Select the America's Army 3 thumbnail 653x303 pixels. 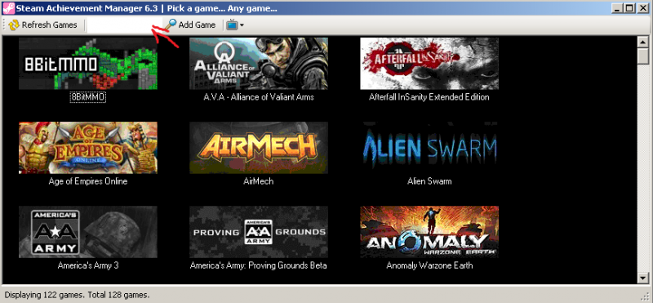(x=88, y=232)
